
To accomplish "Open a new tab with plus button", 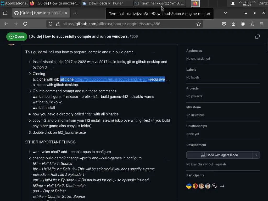I will click(x=76, y=13).
